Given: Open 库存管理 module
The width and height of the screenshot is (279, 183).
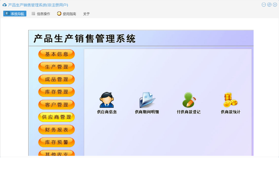Looking at the screenshot, I should click(56, 92).
